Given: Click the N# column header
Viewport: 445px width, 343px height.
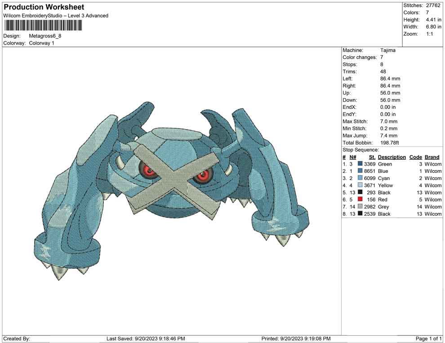Looking at the screenshot, I should 353,157.
